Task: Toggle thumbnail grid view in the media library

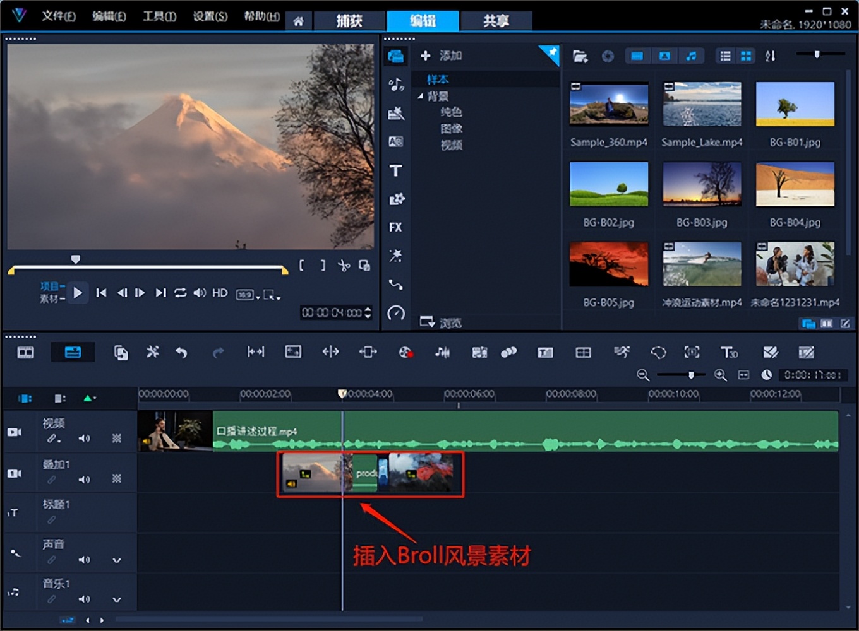Action: pyautogui.click(x=746, y=56)
